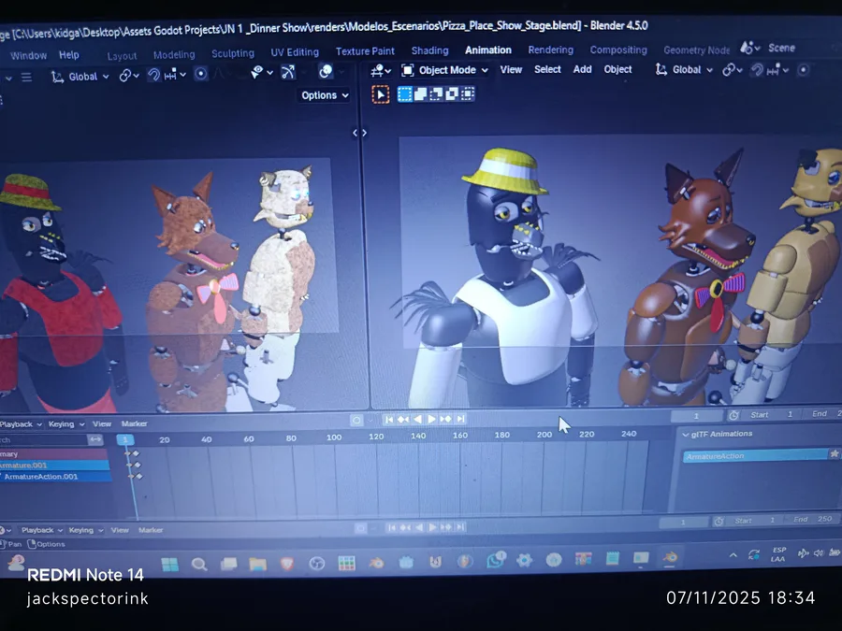Switch to the Shading workspace tab
Screen dimensions: 842x631
pyautogui.click(x=429, y=50)
